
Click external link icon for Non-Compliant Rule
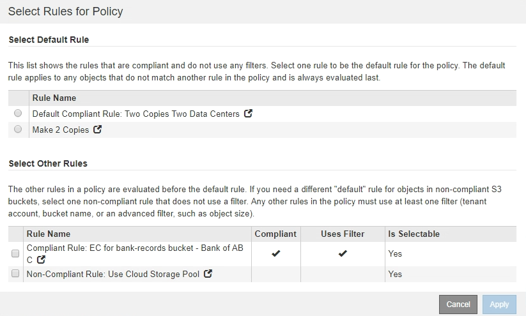[x=208, y=274]
